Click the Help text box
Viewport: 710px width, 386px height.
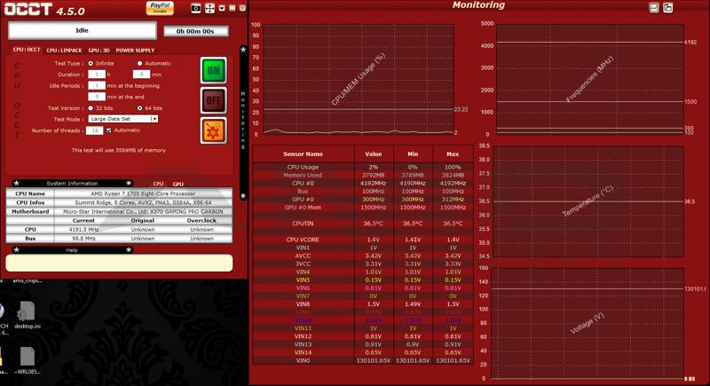coord(119,263)
